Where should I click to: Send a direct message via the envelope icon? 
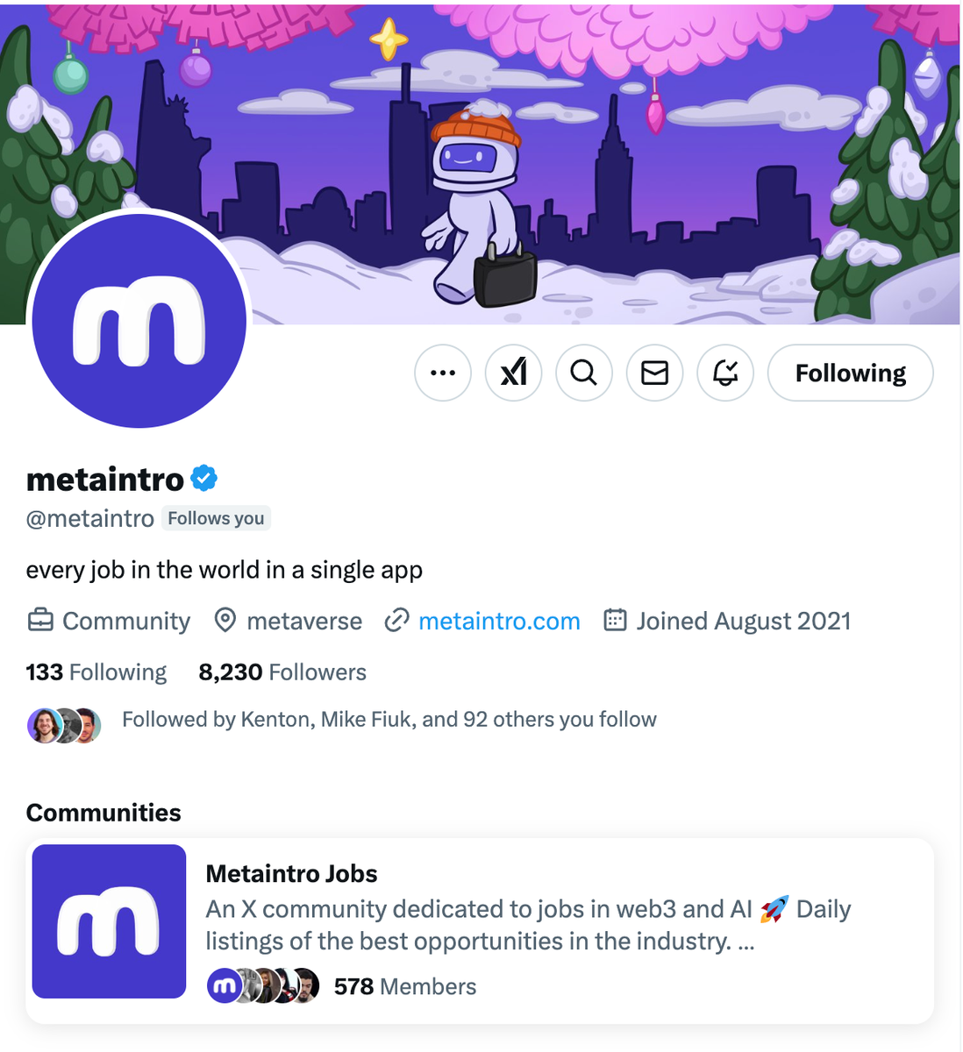point(654,373)
